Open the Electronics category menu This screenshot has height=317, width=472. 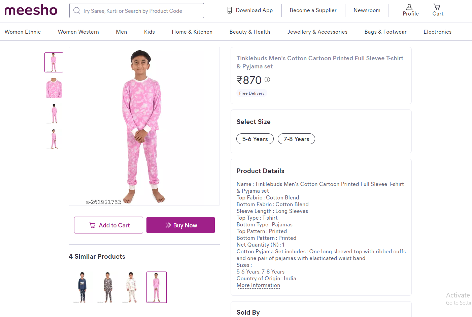pyautogui.click(x=437, y=32)
